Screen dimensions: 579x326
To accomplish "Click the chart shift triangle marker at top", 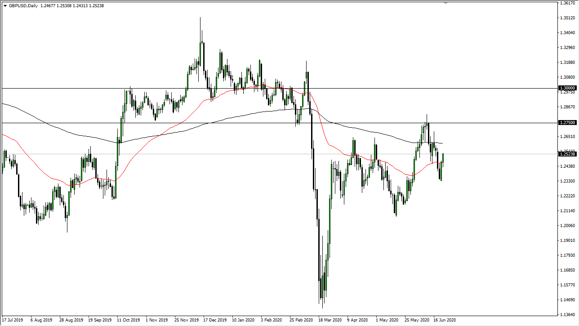I will point(445,3).
